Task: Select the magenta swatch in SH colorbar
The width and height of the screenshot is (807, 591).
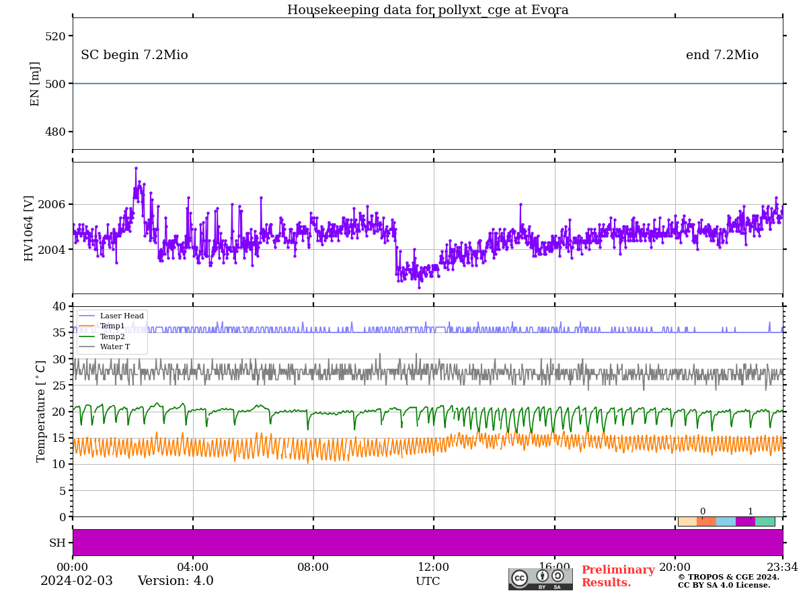Action: click(746, 521)
